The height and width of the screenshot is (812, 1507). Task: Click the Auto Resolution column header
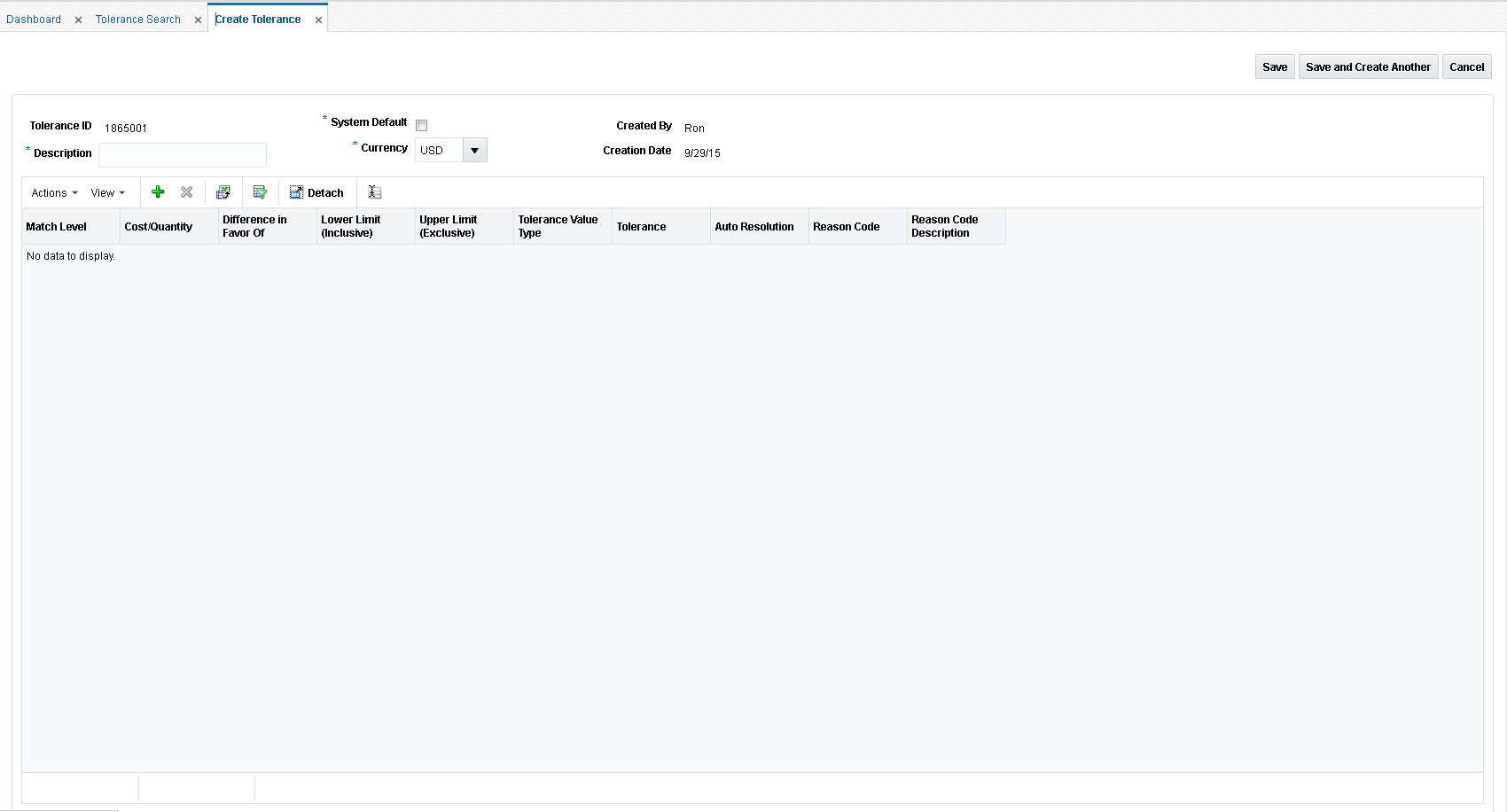point(760,226)
